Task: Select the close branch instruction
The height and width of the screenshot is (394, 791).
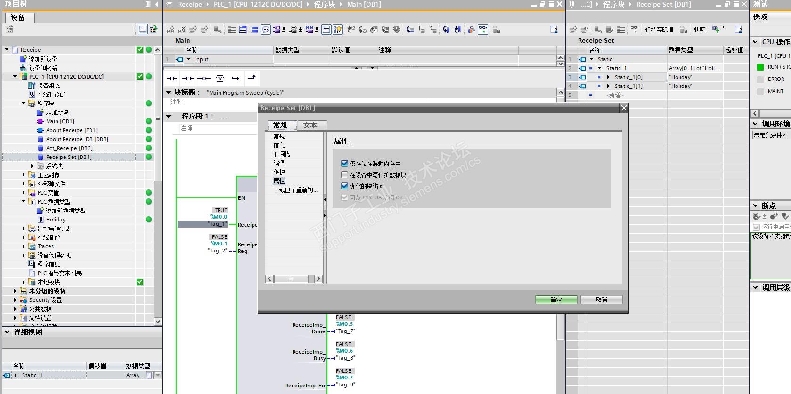Action: coord(252,78)
